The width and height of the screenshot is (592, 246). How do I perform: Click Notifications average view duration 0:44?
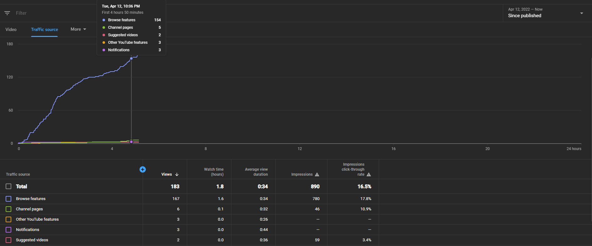[264, 230]
